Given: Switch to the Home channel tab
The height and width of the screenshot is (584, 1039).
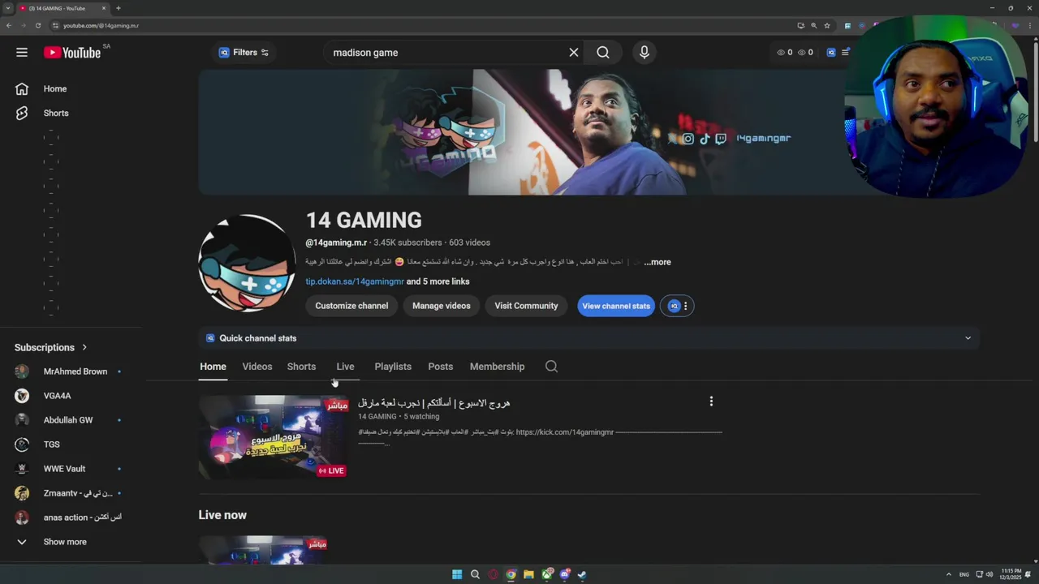Looking at the screenshot, I should click(x=213, y=367).
